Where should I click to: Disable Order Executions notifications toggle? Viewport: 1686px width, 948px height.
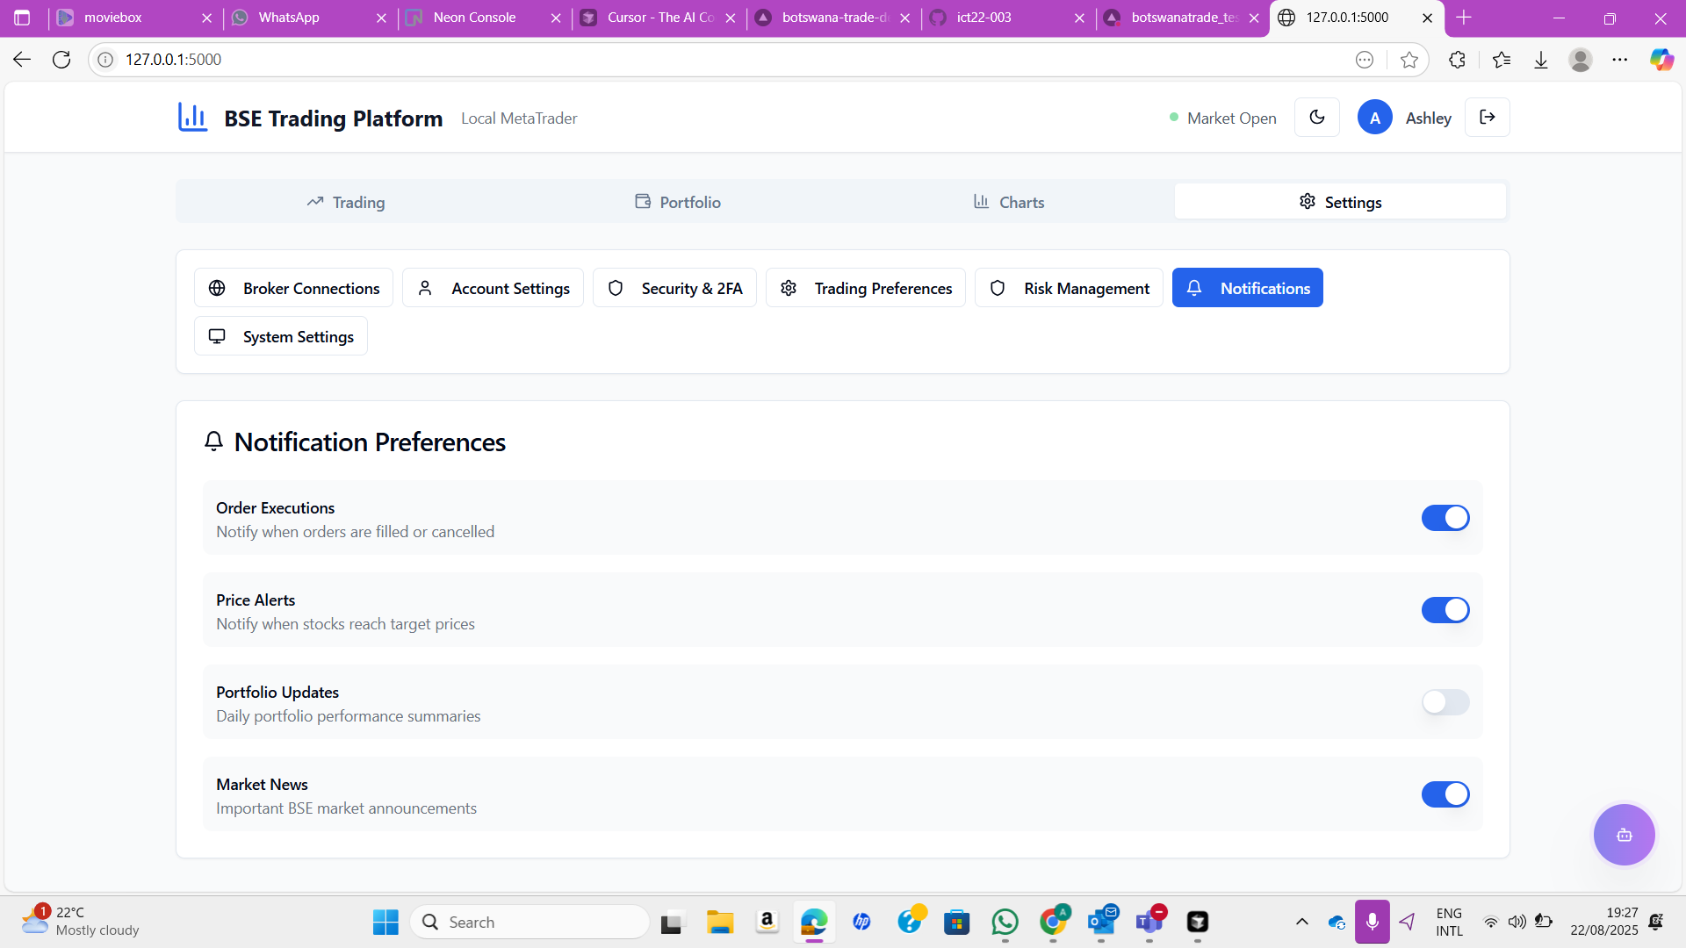click(x=1445, y=518)
